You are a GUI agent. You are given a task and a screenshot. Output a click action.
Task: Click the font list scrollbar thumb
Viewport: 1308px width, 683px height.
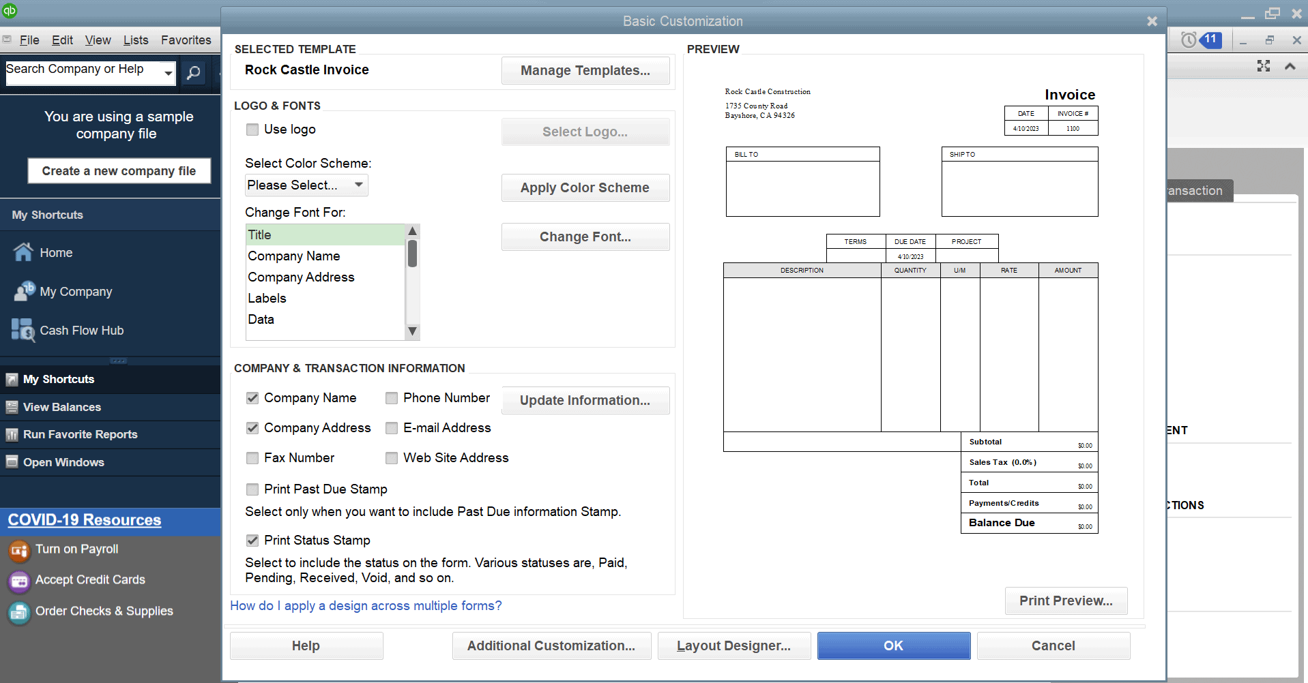click(x=412, y=253)
